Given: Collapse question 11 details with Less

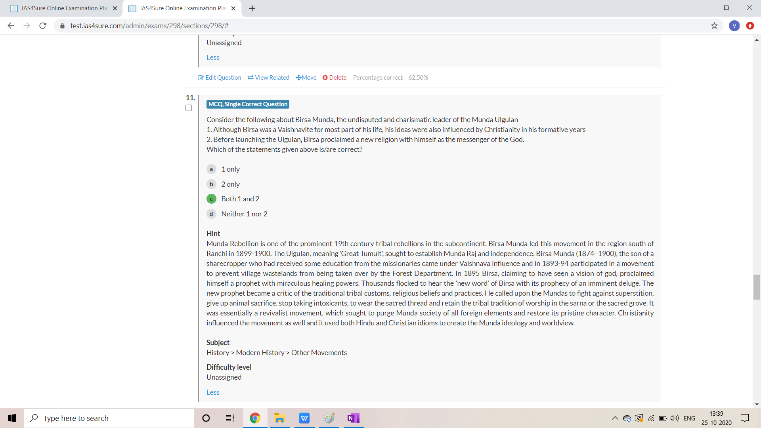Looking at the screenshot, I should [x=213, y=392].
